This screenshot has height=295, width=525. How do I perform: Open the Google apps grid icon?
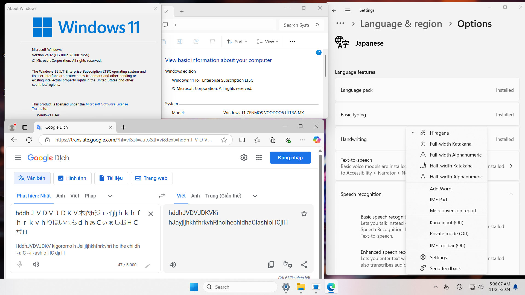[x=259, y=158]
